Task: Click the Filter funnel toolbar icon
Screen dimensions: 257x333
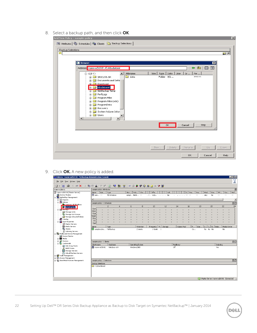Action: tap(101, 186)
